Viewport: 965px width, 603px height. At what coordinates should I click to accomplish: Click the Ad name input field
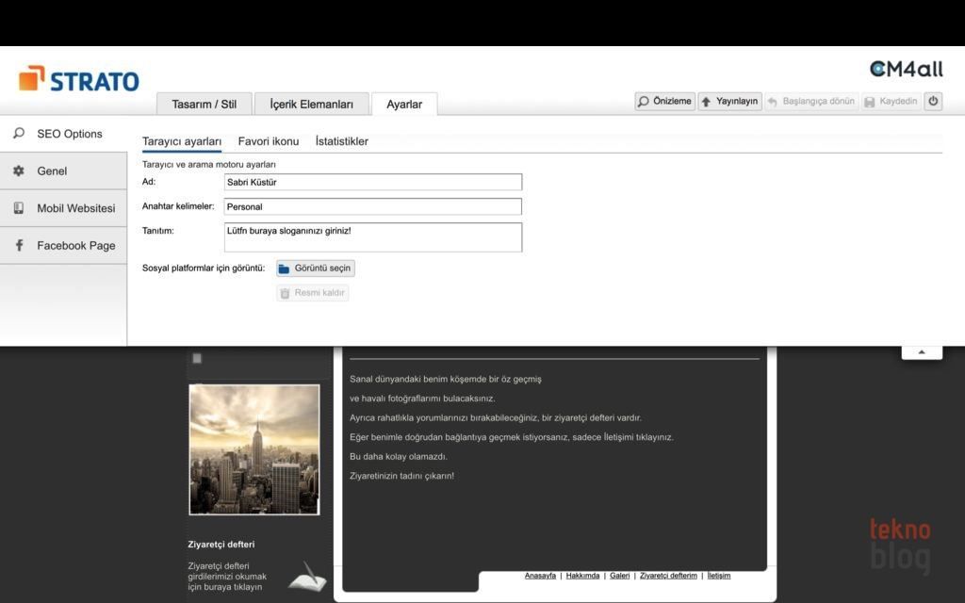click(x=372, y=182)
